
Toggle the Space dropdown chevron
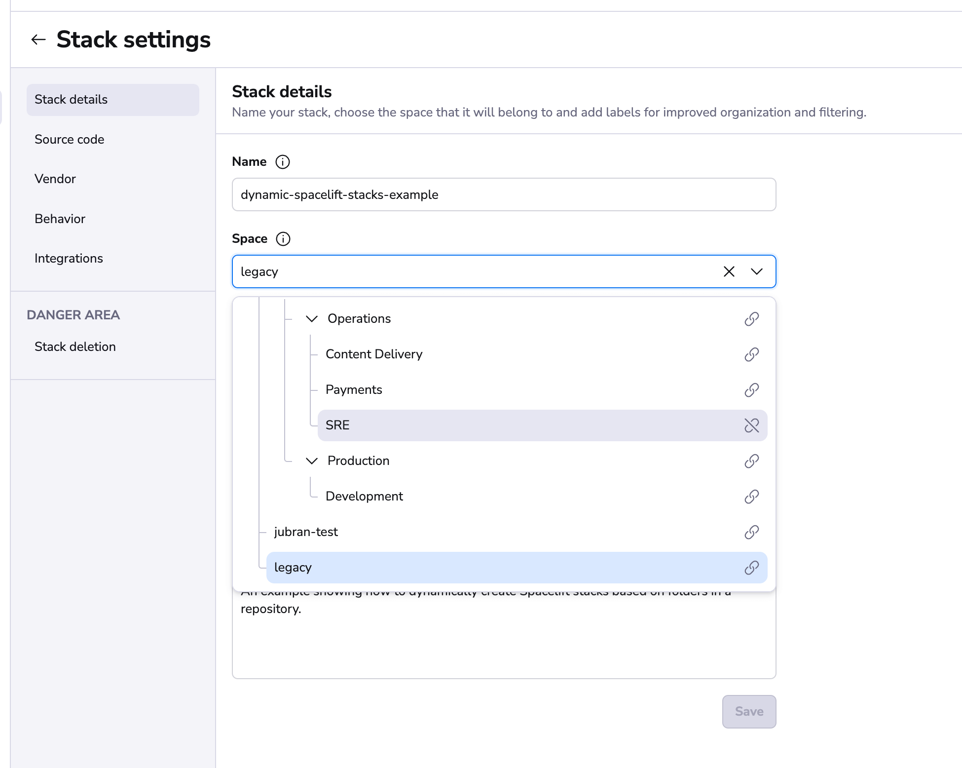[756, 271]
